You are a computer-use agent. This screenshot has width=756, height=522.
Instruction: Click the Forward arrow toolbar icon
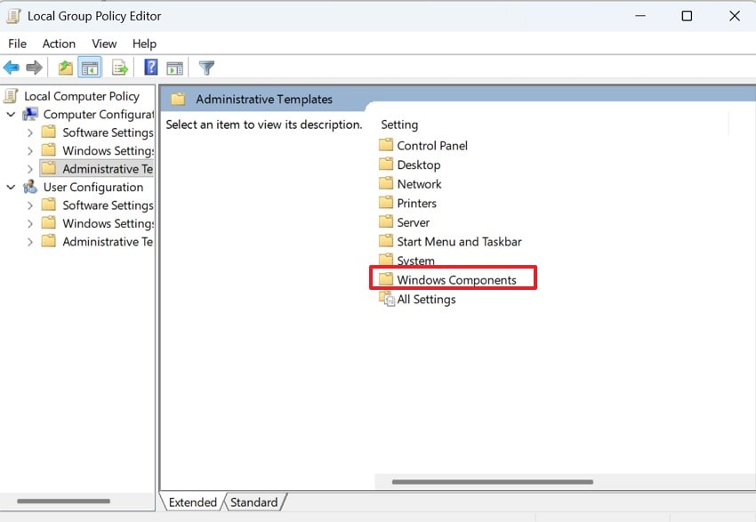(x=34, y=68)
